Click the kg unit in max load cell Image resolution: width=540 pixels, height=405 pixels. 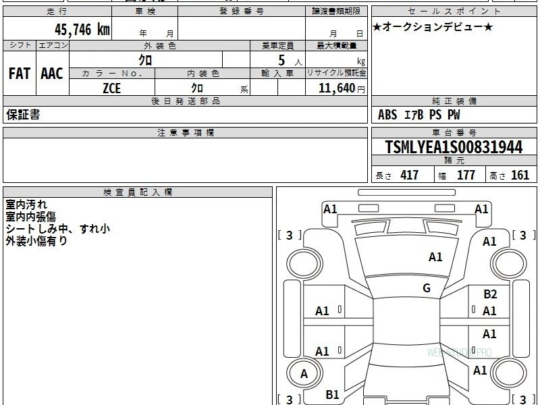click(x=361, y=61)
